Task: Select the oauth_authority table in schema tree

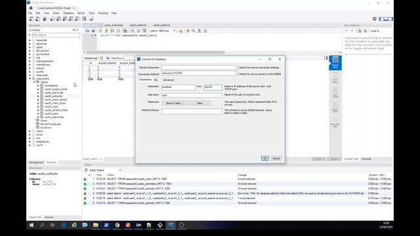Action: click(x=53, y=96)
